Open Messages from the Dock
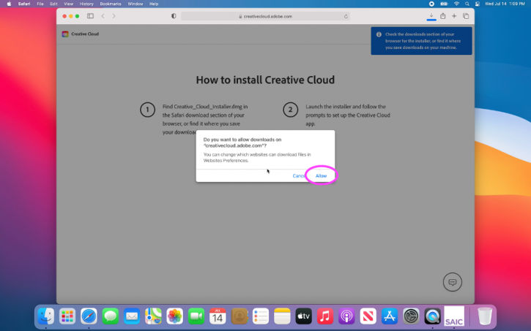This screenshot has width=531, height=331. 111,316
